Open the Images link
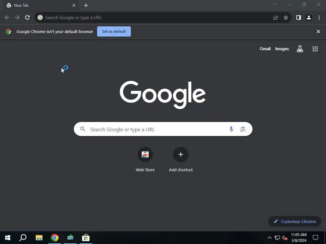The image size is (326, 244). [x=282, y=49]
